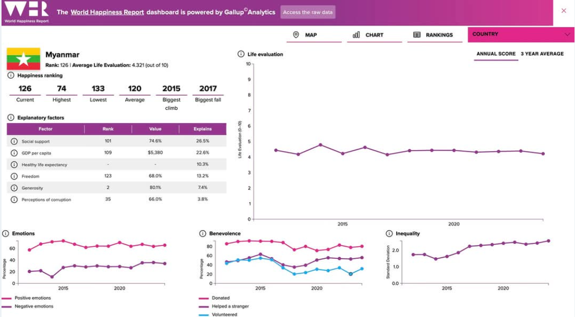This screenshot has width=575, height=317.
Task: Click the Social support value 74.6%
Action: coord(155,141)
